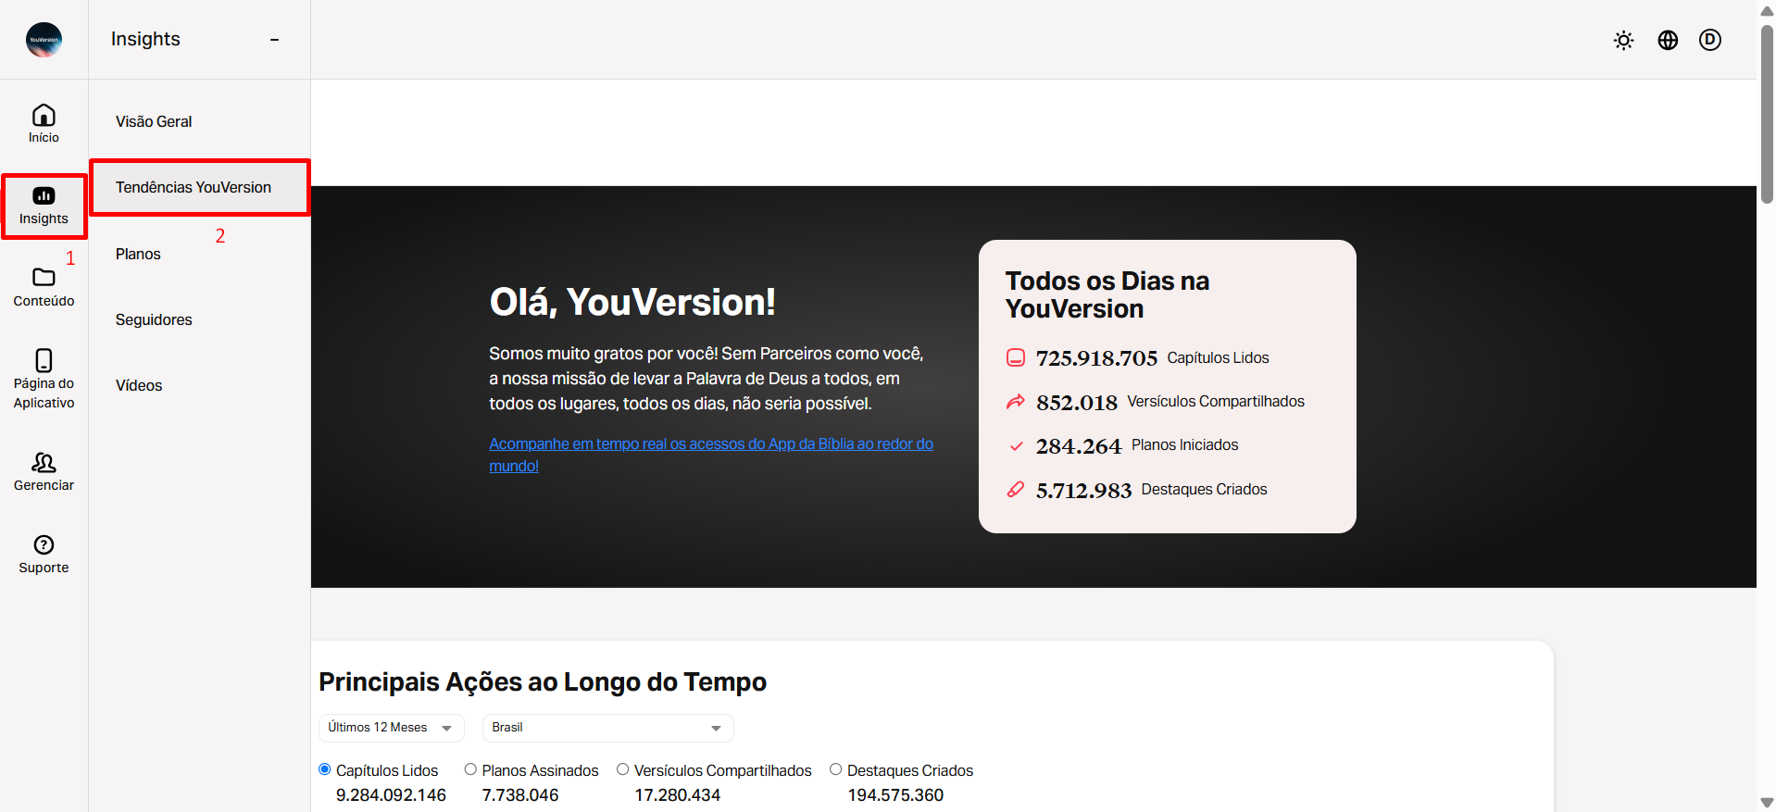Image resolution: width=1776 pixels, height=812 pixels.
Task: Open the Últimos 12 Meses dropdown
Action: point(391,728)
